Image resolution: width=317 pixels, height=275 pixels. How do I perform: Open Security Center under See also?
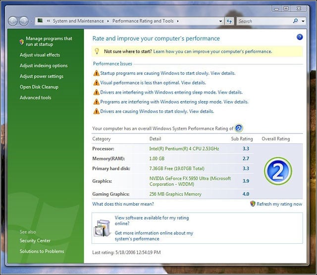35,241
